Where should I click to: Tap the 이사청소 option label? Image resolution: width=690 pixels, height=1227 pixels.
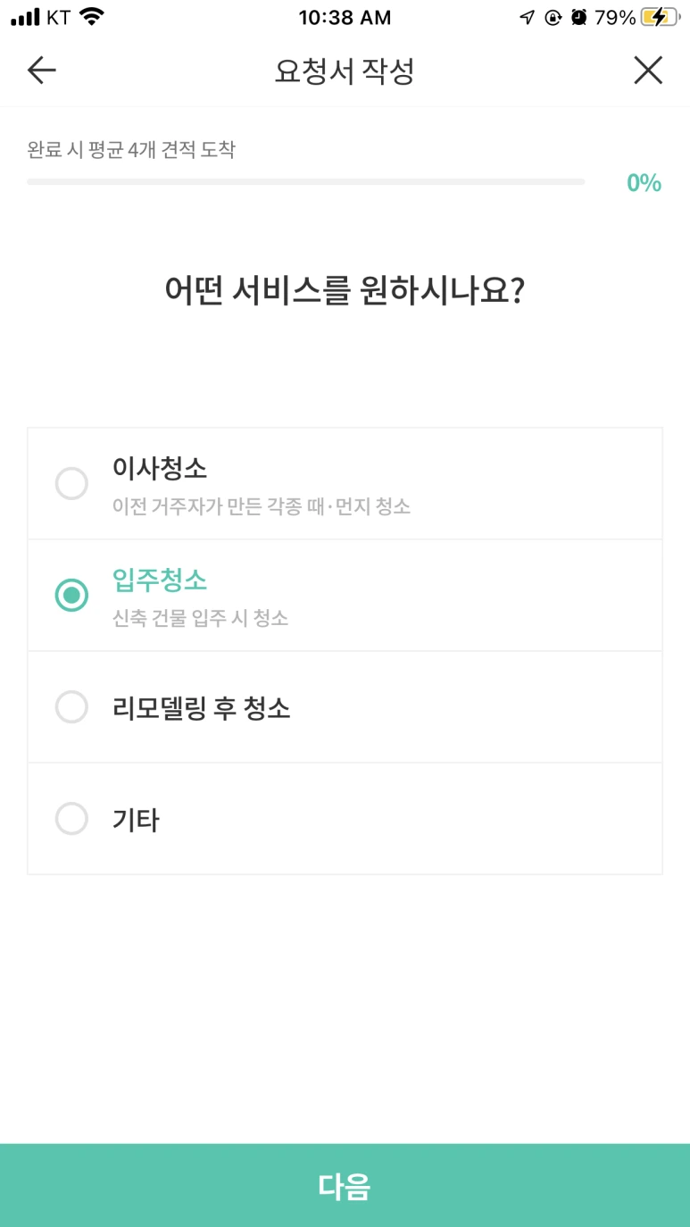(160, 468)
